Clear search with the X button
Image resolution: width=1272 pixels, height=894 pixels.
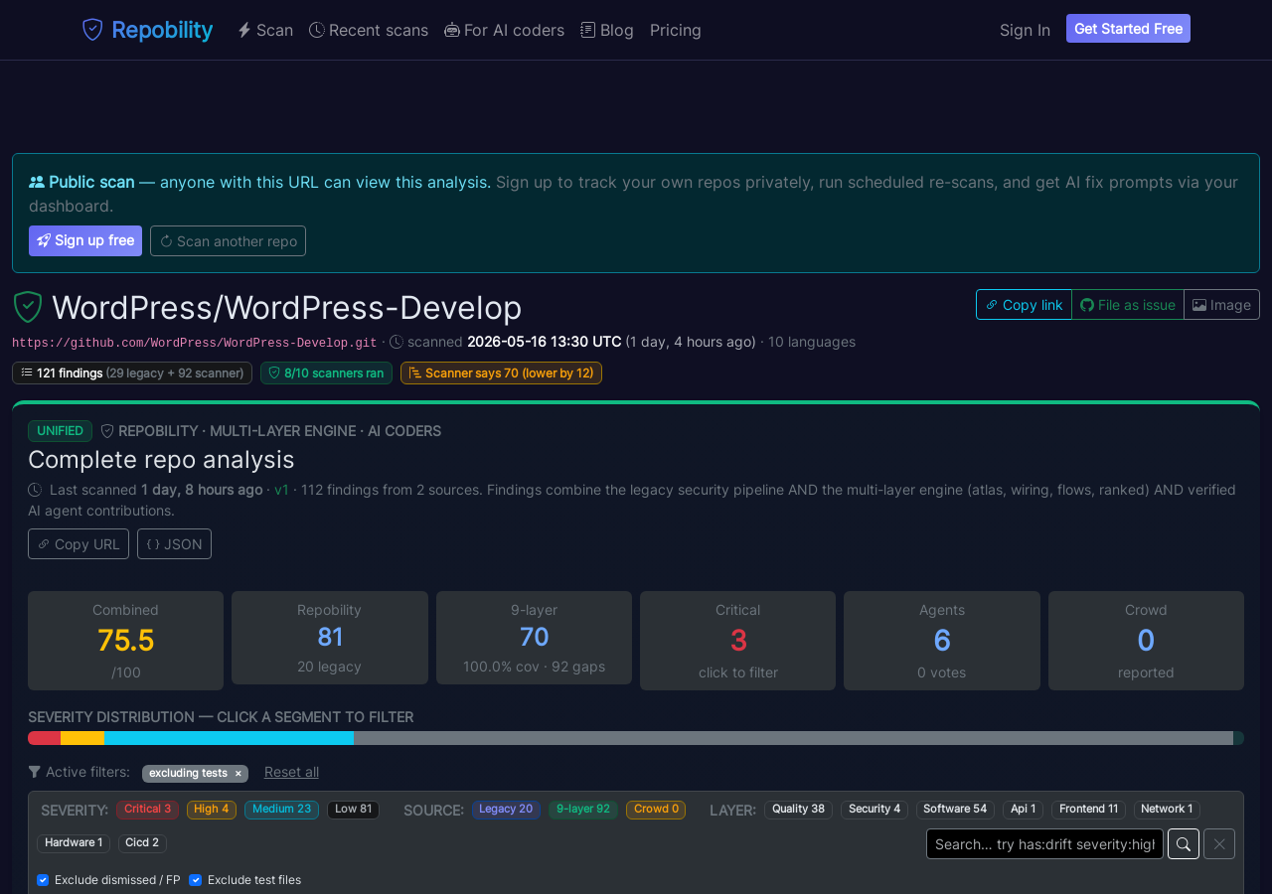pos(1219,844)
